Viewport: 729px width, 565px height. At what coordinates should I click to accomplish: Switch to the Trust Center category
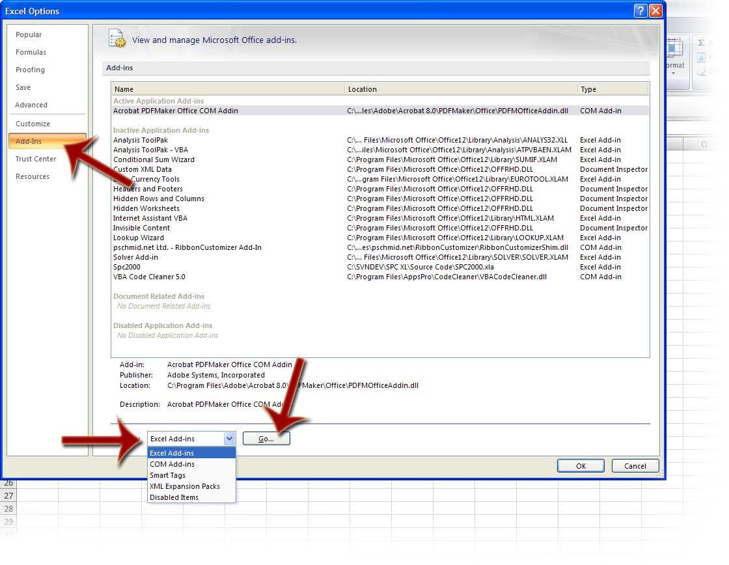point(36,159)
